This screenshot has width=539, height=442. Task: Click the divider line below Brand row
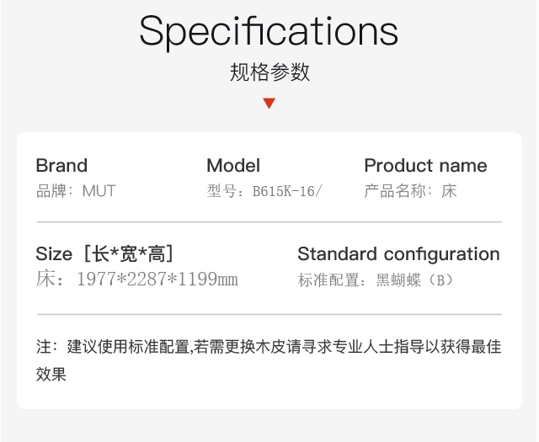tap(269, 222)
